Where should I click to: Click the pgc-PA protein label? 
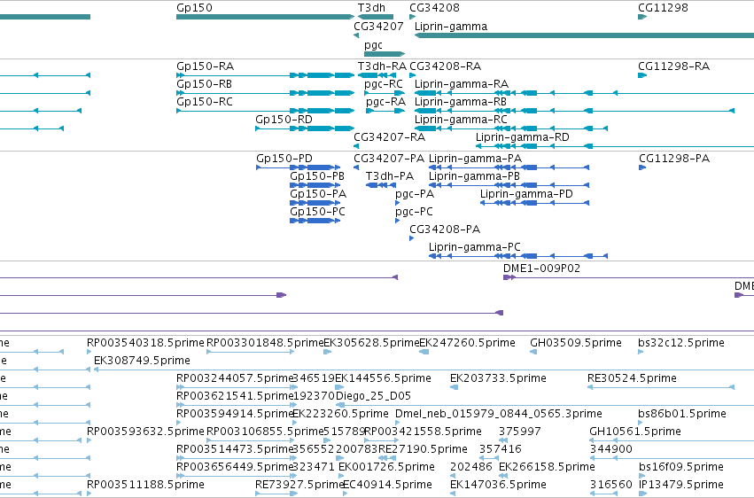click(x=415, y=194)
